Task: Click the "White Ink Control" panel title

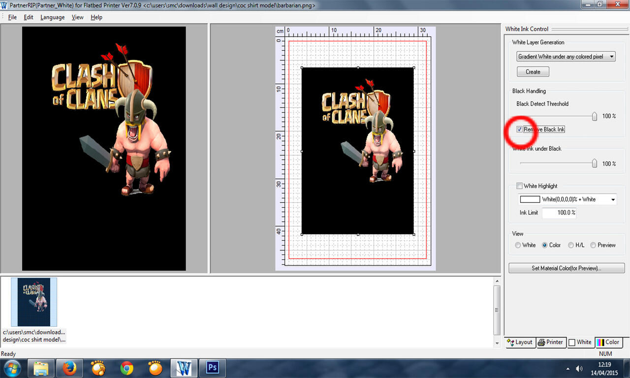Action: pyautogui.click(x=527, y=29)
